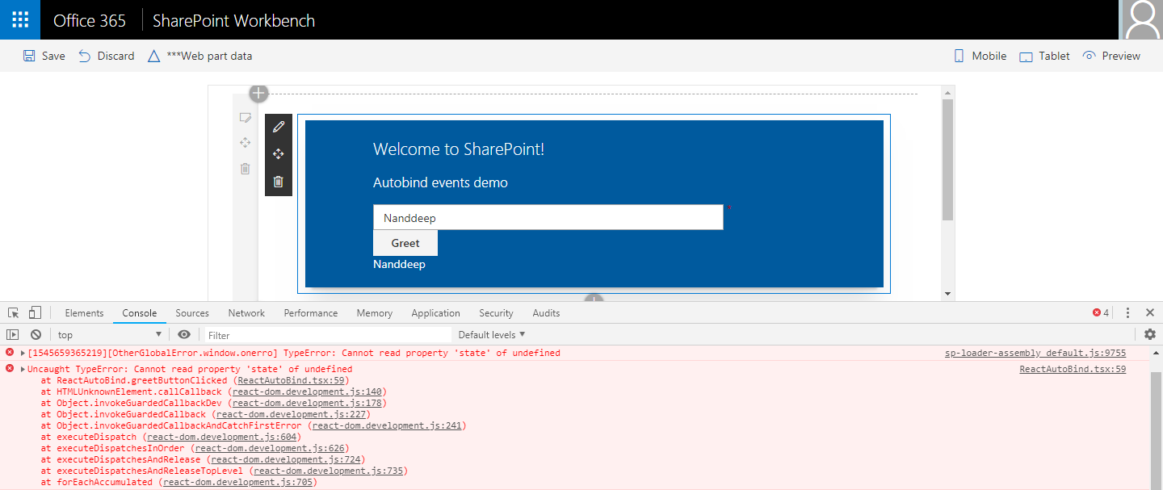This screenshot has height=490, width=1163.
Task: Click the Greet button
Action: click(405, 243)
